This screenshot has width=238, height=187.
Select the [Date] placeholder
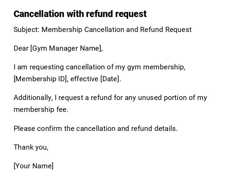(110, 79)
